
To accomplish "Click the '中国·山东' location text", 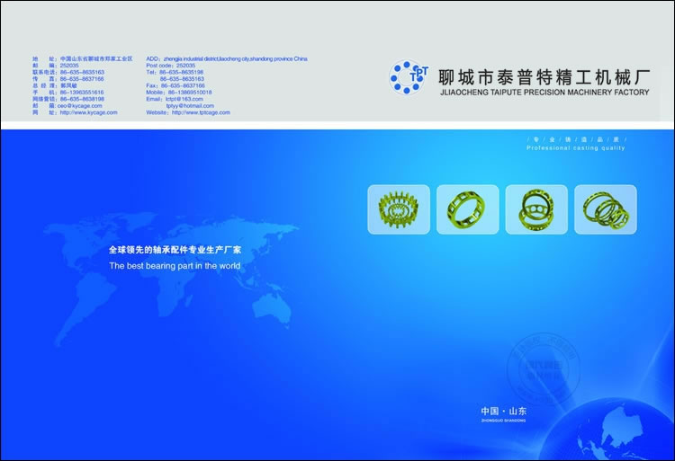I will click(x=504, y=412).
